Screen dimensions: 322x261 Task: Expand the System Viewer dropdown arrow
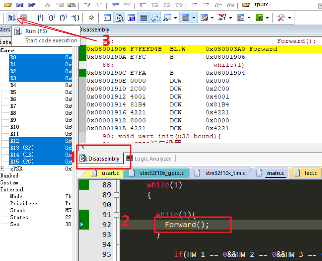point(268,18)
